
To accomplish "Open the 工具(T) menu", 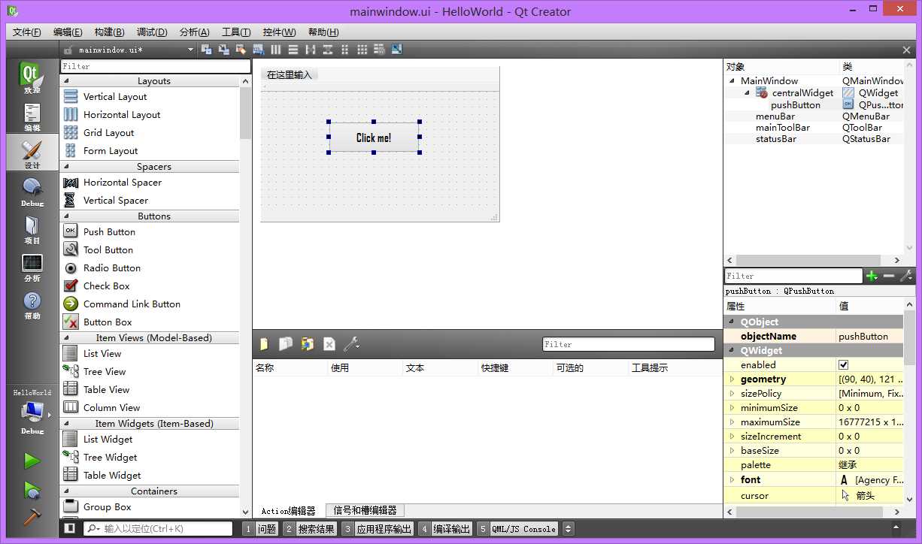I will 236,32.
